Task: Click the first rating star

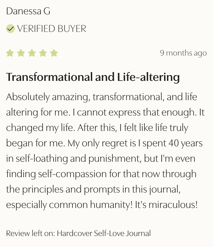Action: click(10, 53)
